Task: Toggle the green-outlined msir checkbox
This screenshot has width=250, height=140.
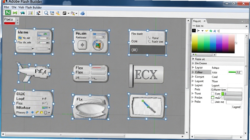Action: (212, 98)
